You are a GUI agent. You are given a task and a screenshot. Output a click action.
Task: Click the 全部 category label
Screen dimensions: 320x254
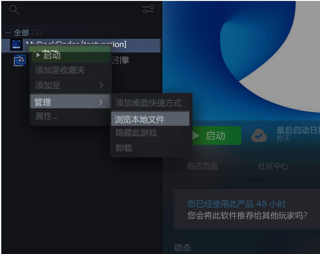click(x=21, y=33)
